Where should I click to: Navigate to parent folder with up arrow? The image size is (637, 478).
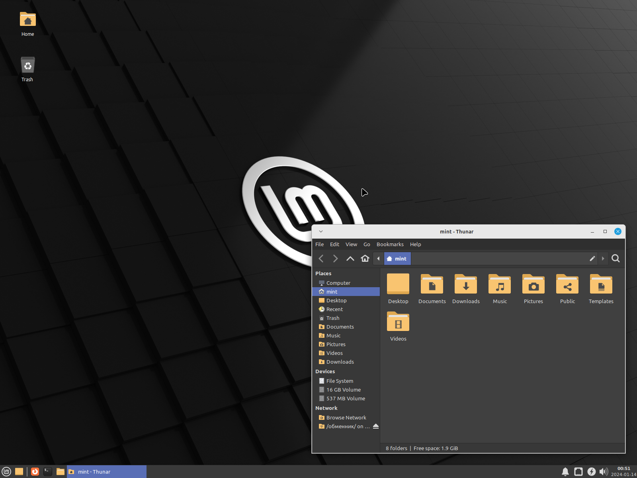point(350,259)
